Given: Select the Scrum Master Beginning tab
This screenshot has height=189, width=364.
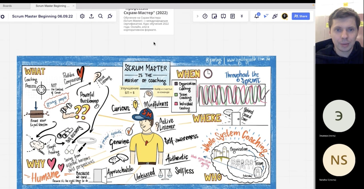Looking at the screenshot, I should coord(52,6).
